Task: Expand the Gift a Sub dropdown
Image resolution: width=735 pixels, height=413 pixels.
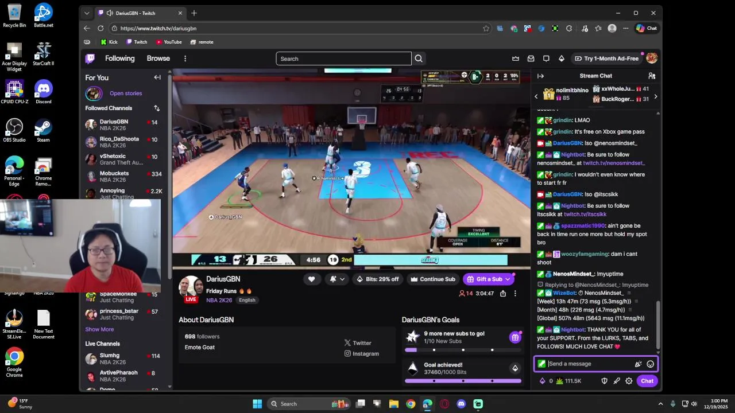Action: pos(508,279)
